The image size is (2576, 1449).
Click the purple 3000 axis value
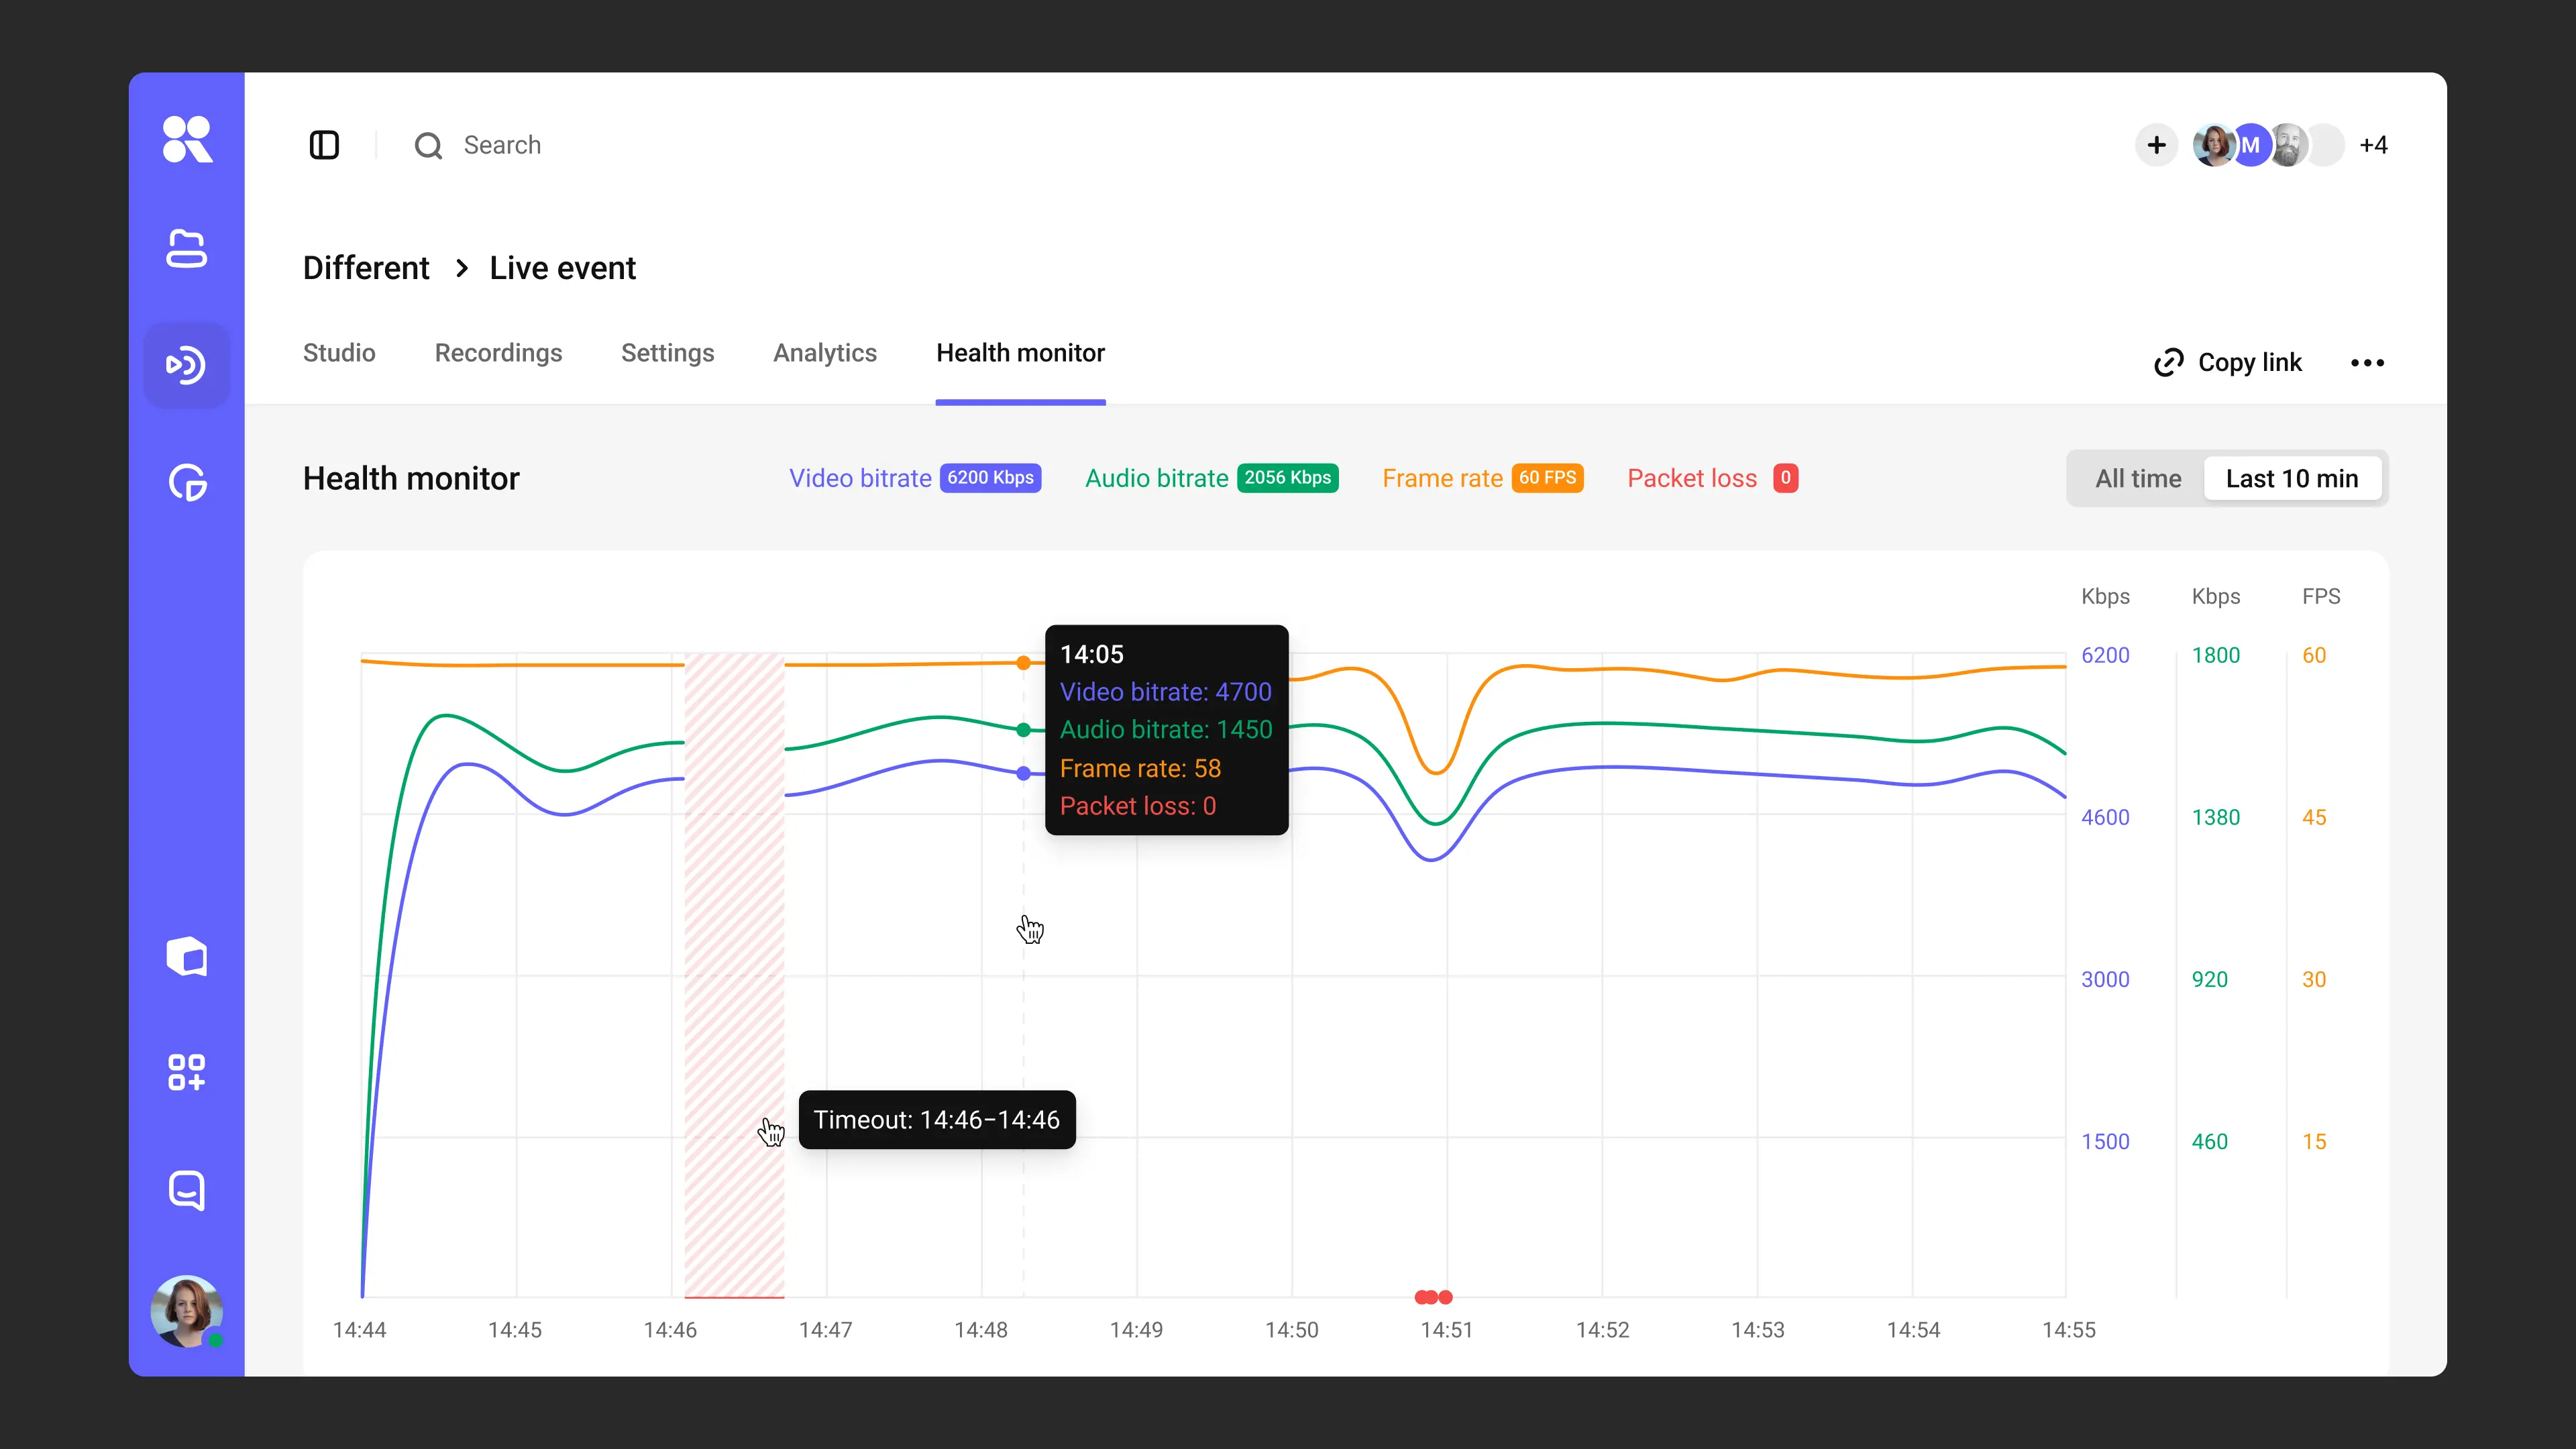2105,979
